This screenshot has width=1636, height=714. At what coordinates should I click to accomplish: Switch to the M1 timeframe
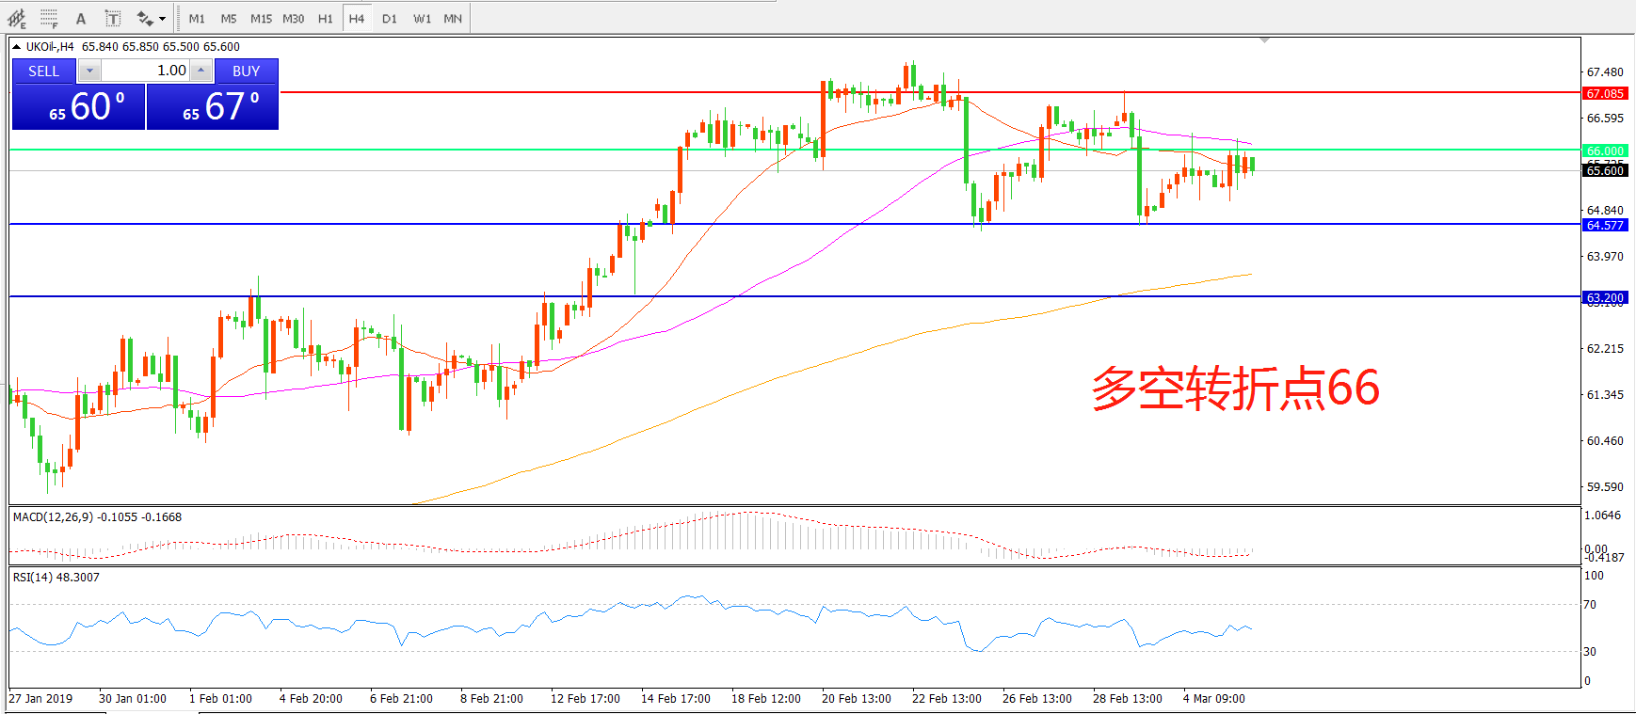(197, 19)
